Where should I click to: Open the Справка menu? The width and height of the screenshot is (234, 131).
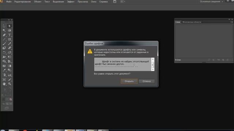[x=103, y=1]
